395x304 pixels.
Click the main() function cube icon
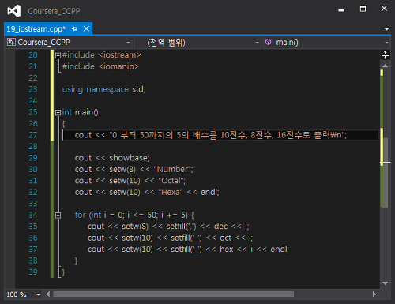[x=268, y=42]
